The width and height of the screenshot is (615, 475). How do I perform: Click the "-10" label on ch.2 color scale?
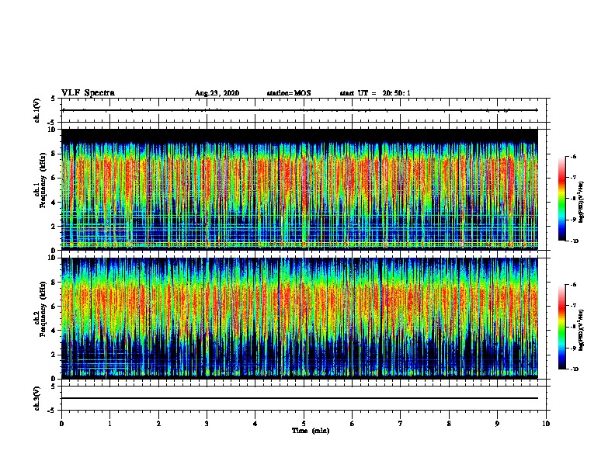(574, 369)
